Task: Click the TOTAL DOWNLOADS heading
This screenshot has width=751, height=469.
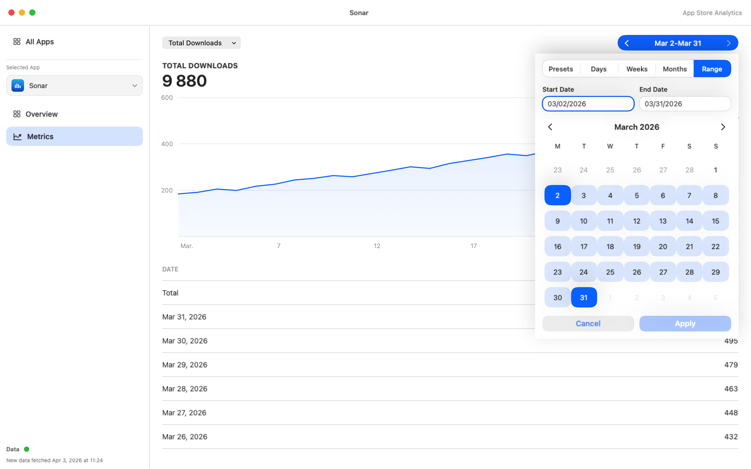Action: pyautogui.click(x=200, y=66)
